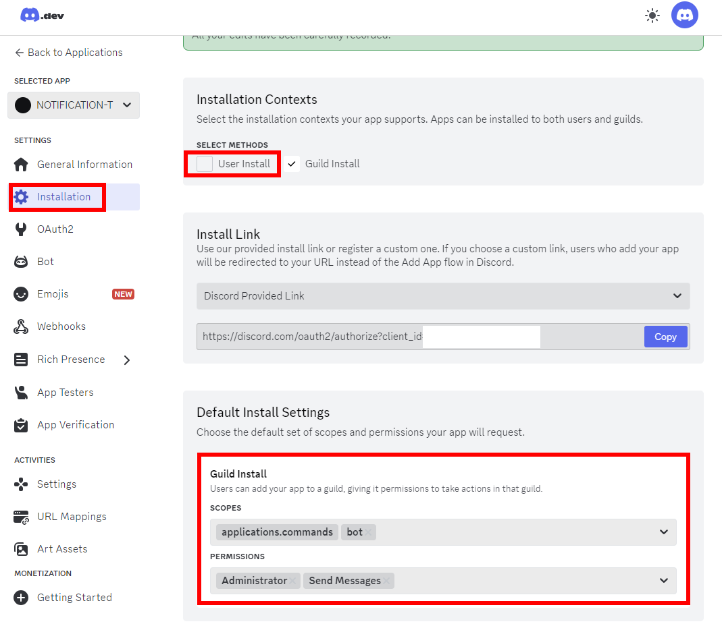Uncheck the Guild Install checkbox
This screenshot has height=628, width=722.
click(x=292, y=164)
